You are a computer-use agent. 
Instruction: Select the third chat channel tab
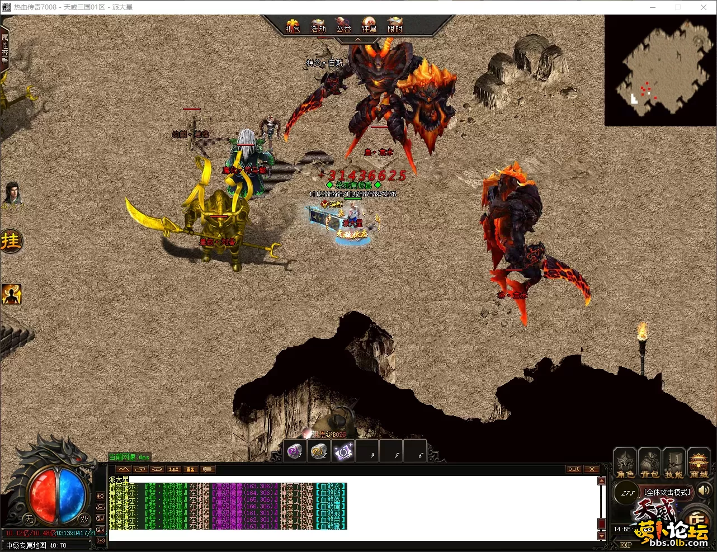coord(157,469)
